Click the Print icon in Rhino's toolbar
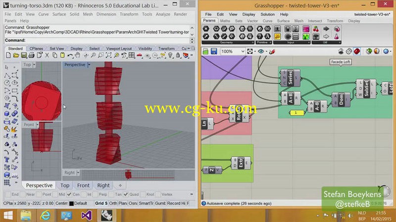The width and height of the screenshot is (396, 222). 31,55
